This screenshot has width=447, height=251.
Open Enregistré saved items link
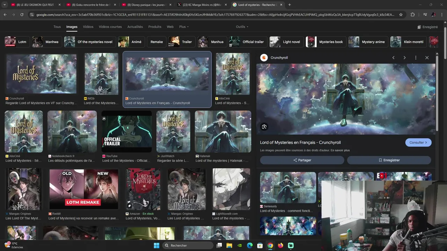pos(427,27)
